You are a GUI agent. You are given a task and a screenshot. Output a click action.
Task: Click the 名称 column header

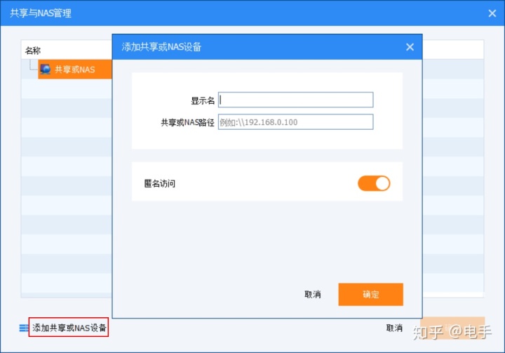click(33, 51)
